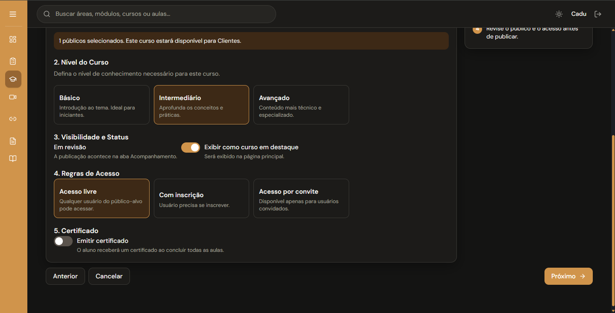Click the logout icon next to Cadu
Screen dimensions: 615x313
point(598,14)
